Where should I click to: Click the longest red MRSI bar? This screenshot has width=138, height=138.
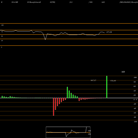(x=54, y=107)
